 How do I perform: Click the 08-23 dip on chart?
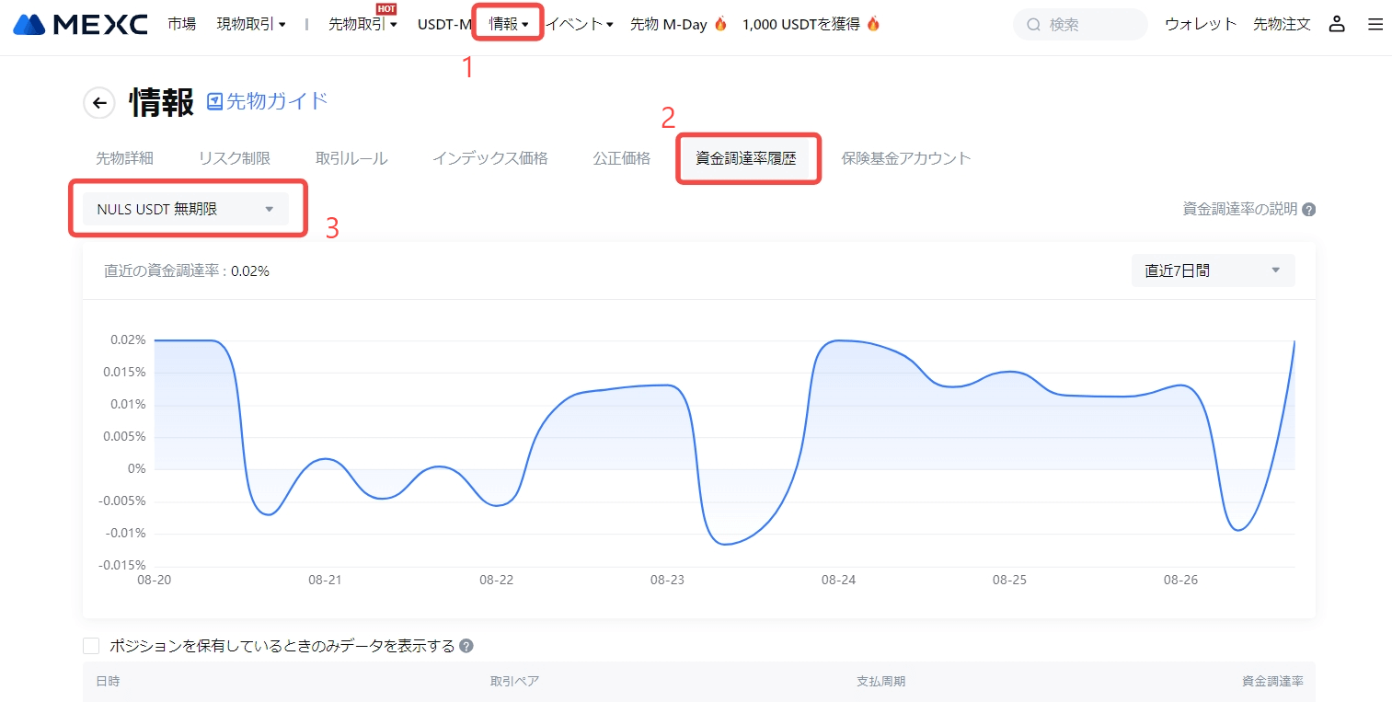coord(726,544)
